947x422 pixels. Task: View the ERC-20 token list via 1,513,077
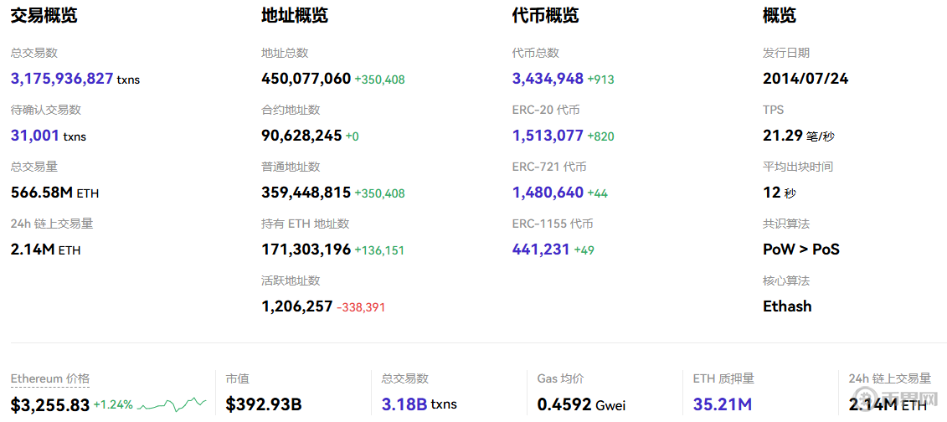tap(548, 136)
